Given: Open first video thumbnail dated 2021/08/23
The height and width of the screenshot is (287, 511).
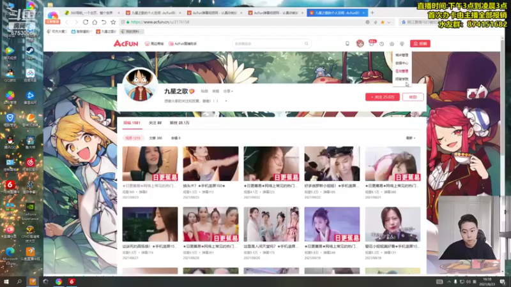Looking at the screenshot, I should click(x=150, y=164).
